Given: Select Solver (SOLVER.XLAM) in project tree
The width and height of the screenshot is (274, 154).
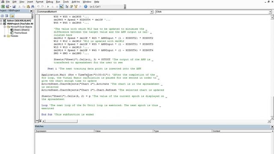Looking at the screenshot, I should pyautogui.click(x=19, y=21).
